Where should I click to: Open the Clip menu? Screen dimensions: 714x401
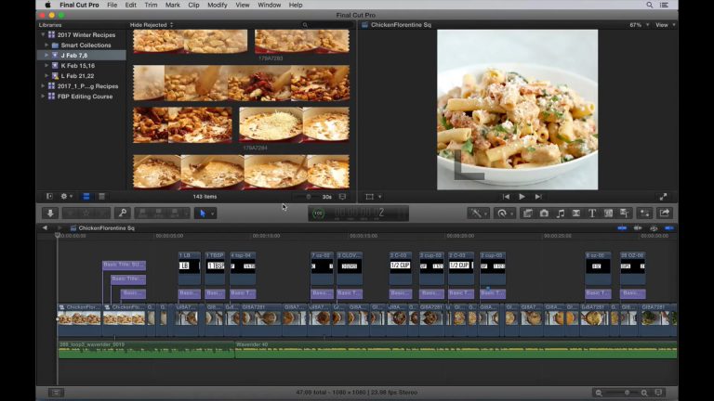[x=193, y=5]
